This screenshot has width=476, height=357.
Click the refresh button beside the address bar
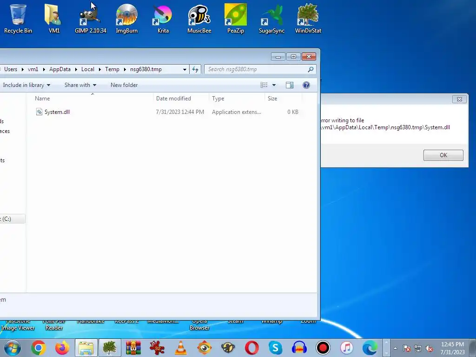[195, 69]
